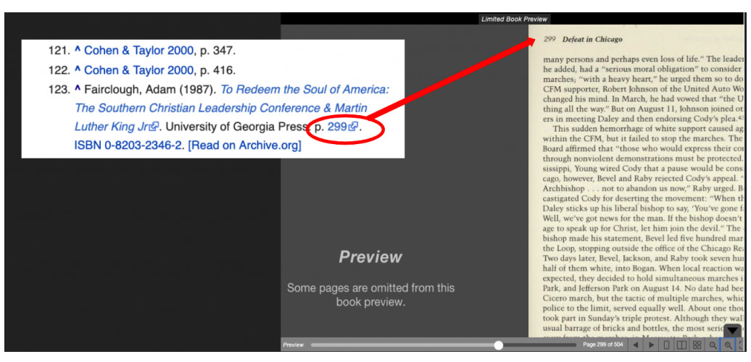Image resolution: width=751 pixels, height=362 pixels.
Task: Open ISBN 0-8203-2346-2 link
Action: point(129,146)
